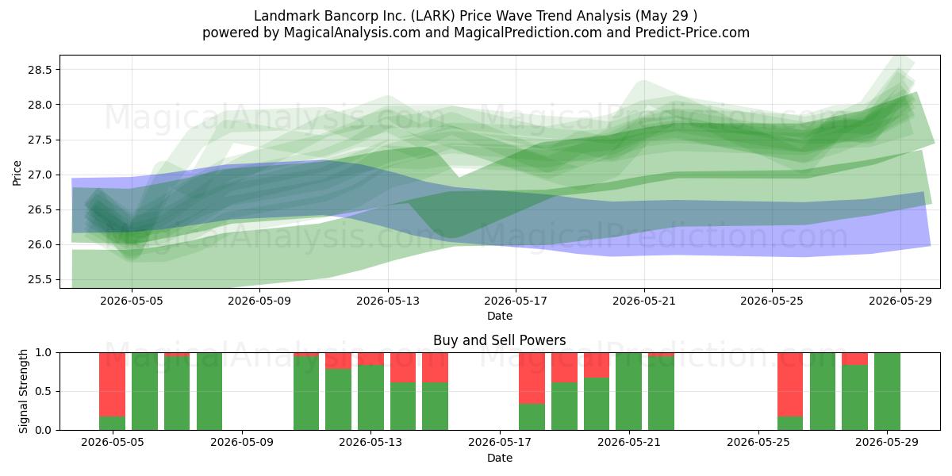
Task: Click the 25.5 price axis tick
Action: click(40, 279)
